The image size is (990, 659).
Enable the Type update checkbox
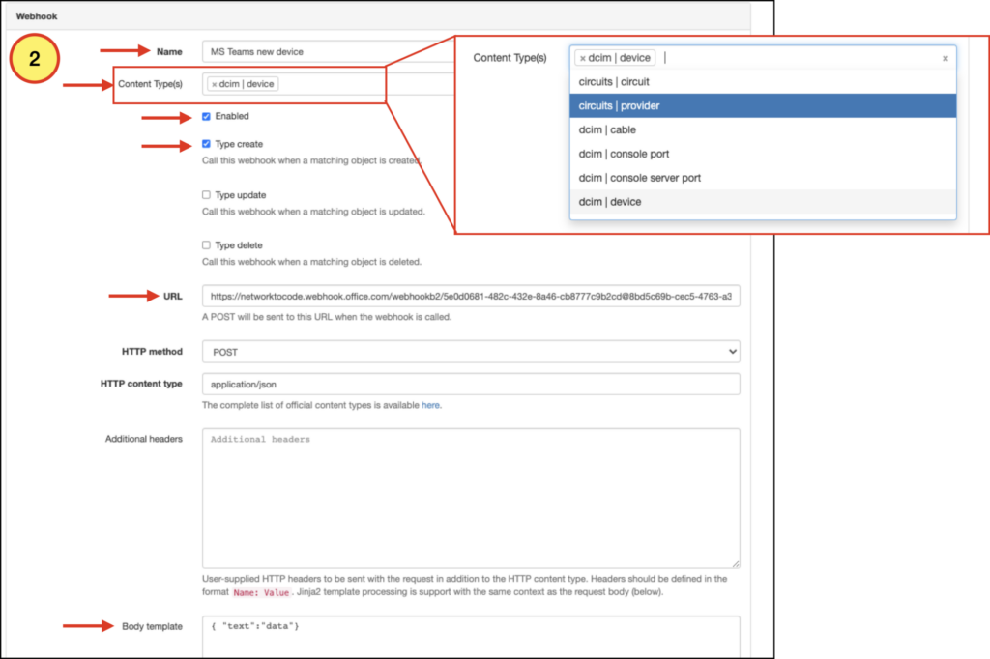206,195
